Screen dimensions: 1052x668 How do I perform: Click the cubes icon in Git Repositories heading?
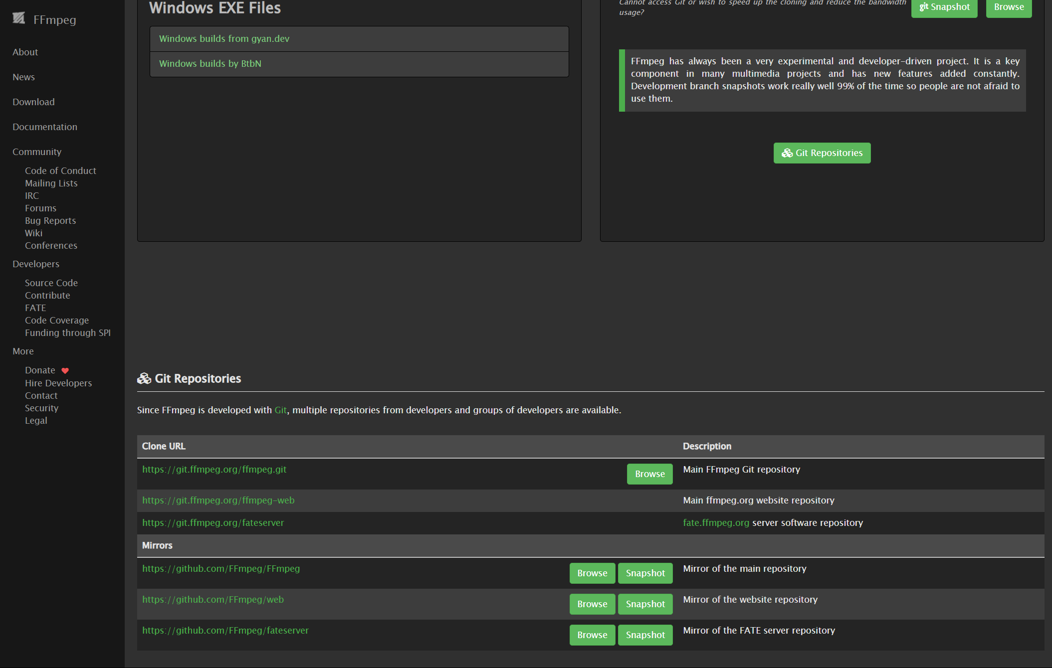[144, 379]
